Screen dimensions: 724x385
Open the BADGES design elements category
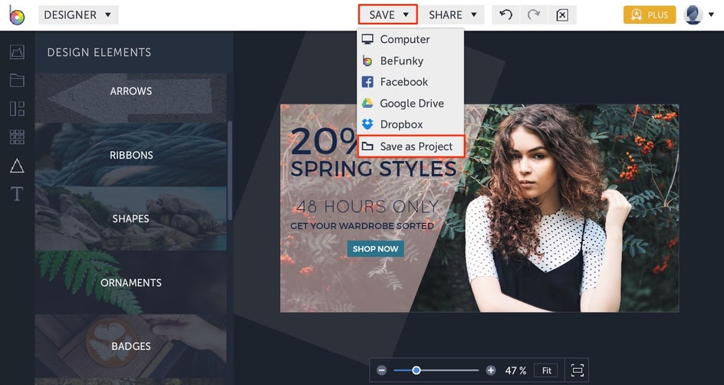130,346
